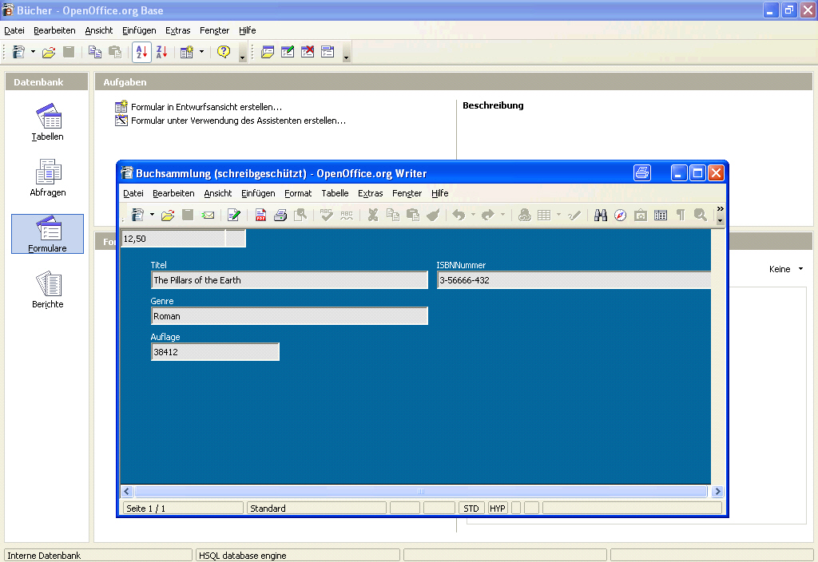Click the ISBNNummer field 3-56666-432
The height and width of the screenshot is (562, 818).
tap(574, 280)
